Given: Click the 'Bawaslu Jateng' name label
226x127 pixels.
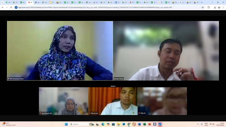Looking at the screenshot, I should [x=118, y=79].
